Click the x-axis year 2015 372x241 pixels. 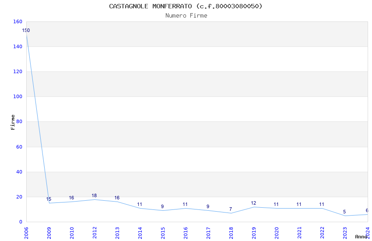[163, 233]
